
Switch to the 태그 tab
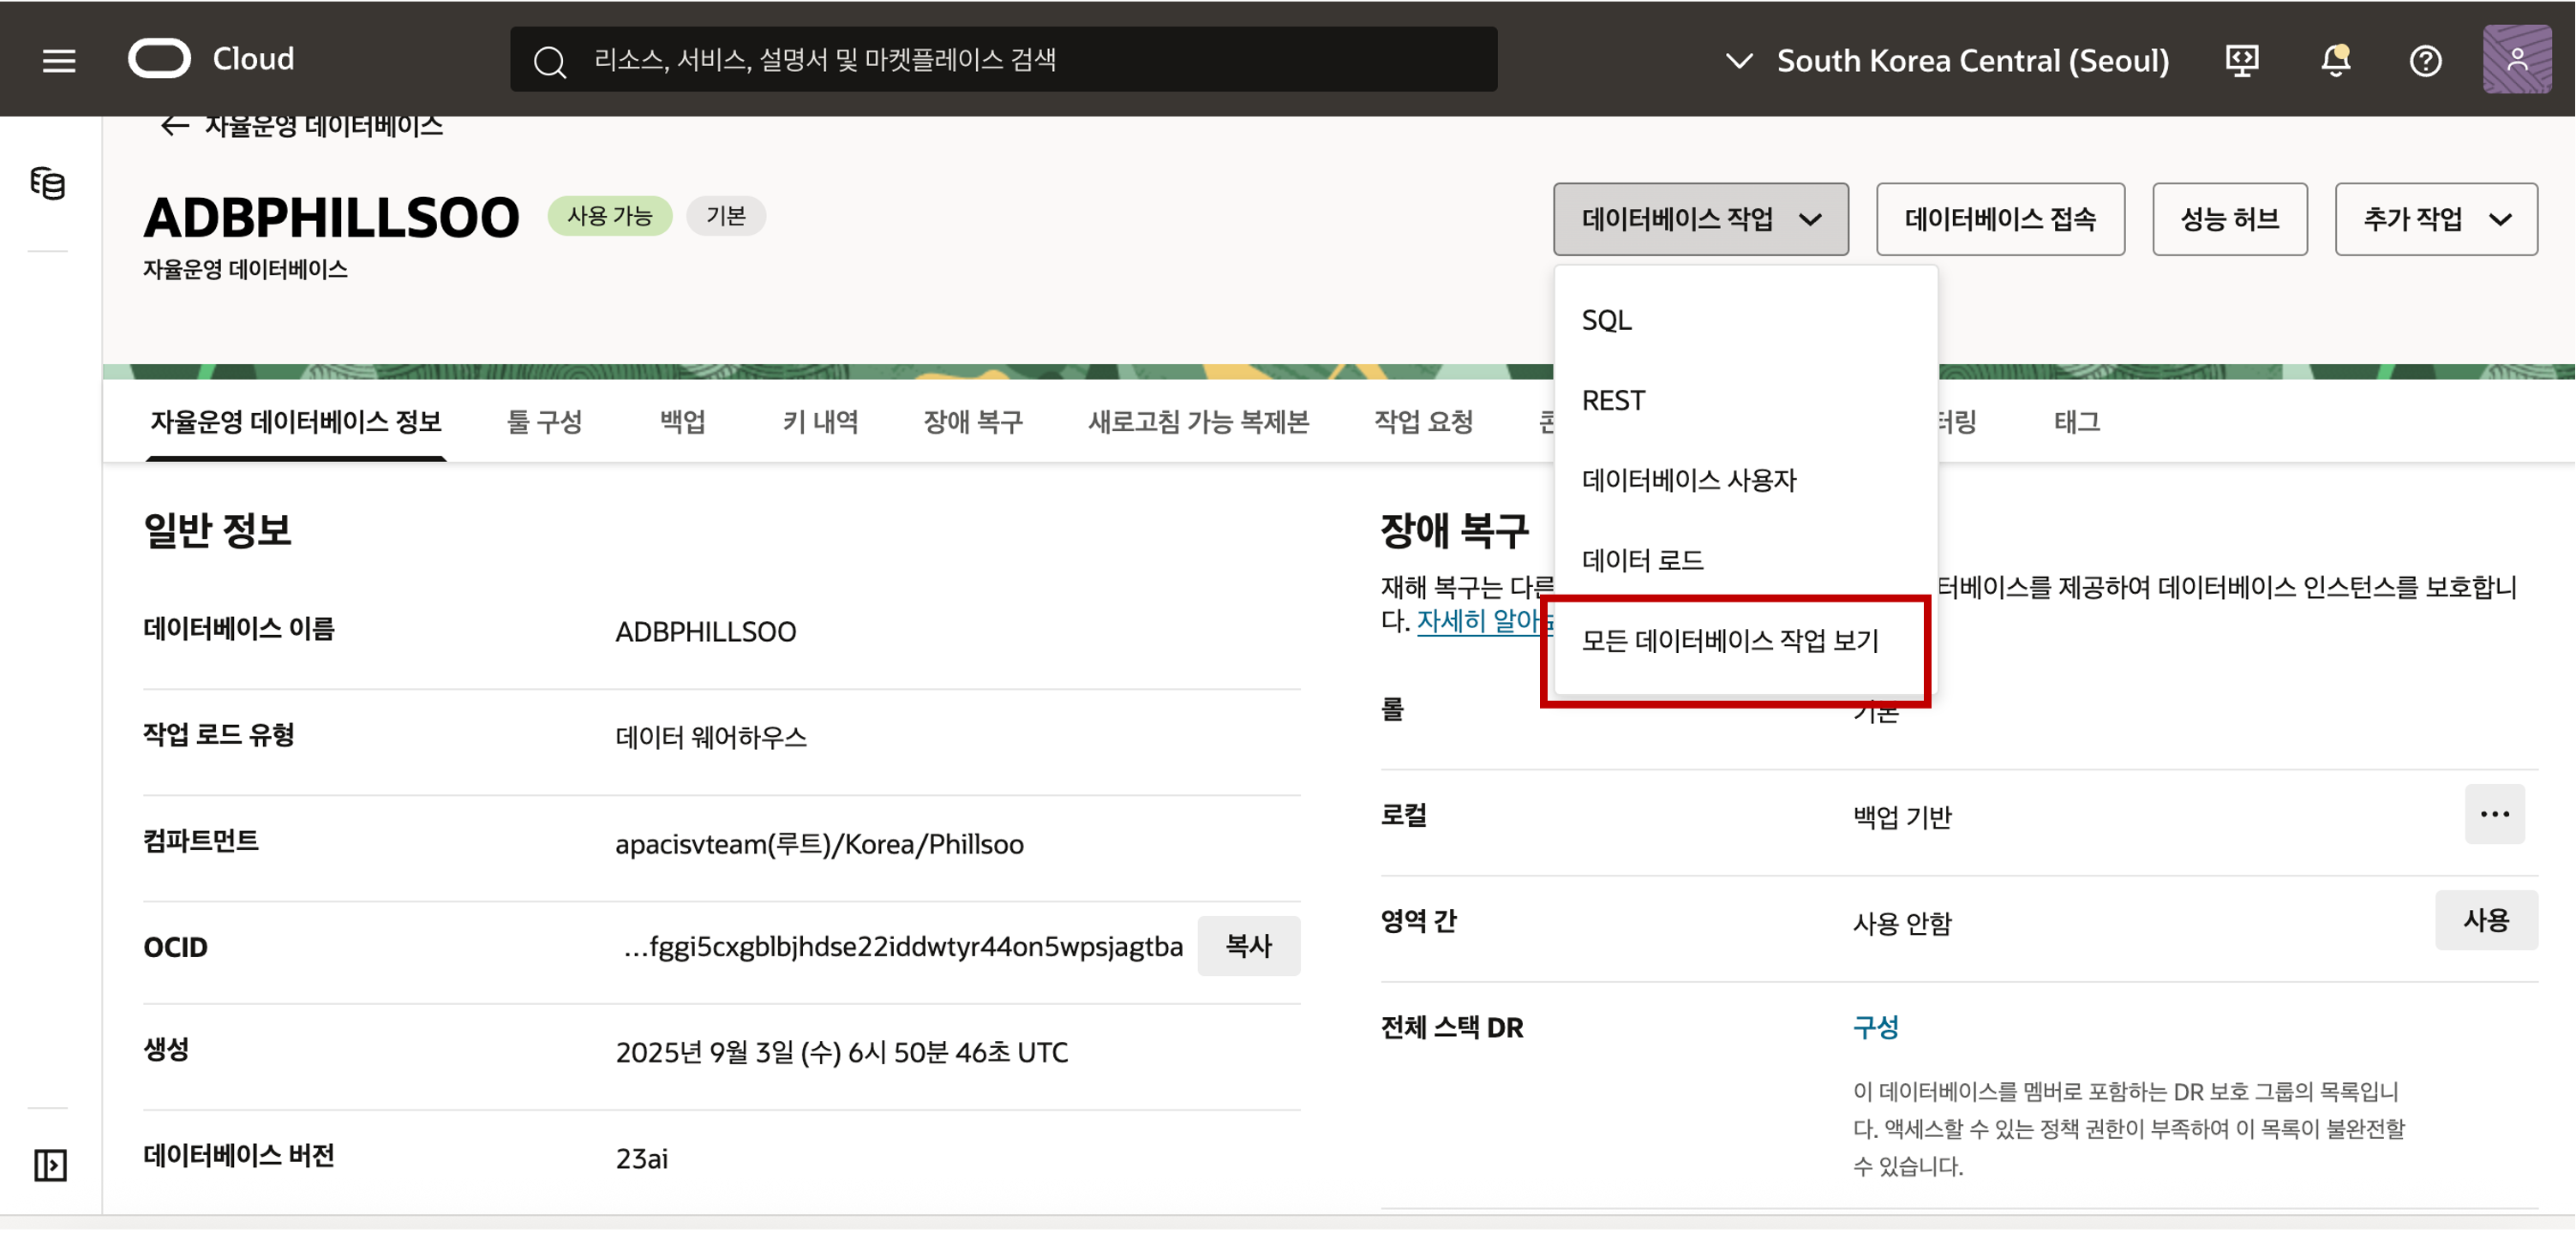point(2076,422)
